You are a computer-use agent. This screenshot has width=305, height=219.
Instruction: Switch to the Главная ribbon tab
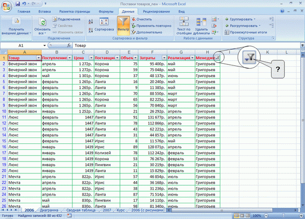[24, 11]
